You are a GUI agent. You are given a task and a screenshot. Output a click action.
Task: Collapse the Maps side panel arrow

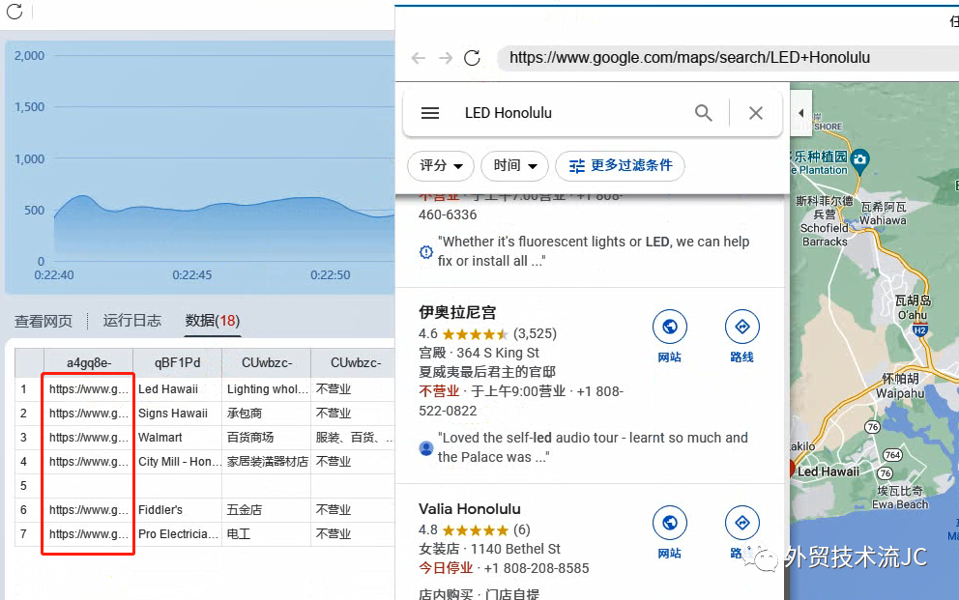[x=800, y=113]
